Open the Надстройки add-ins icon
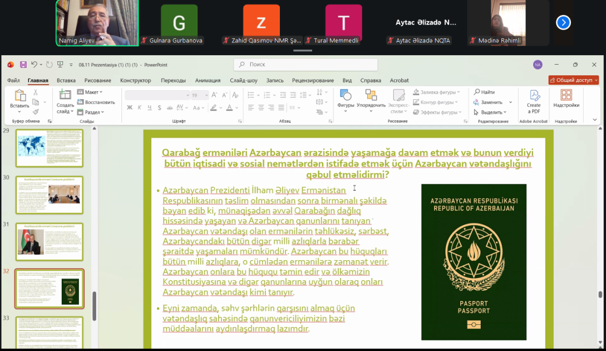The height and width of the screenshot is (351, 606). pyautogui.click(x=566, y=98)
